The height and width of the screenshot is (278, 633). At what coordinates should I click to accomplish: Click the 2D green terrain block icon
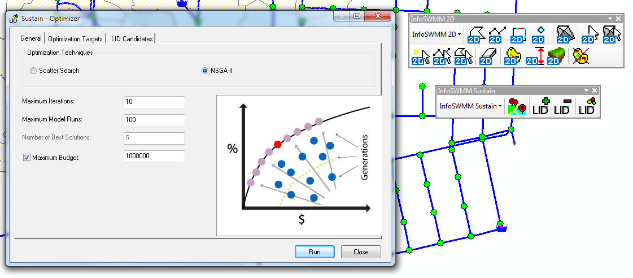pos(556,56)
